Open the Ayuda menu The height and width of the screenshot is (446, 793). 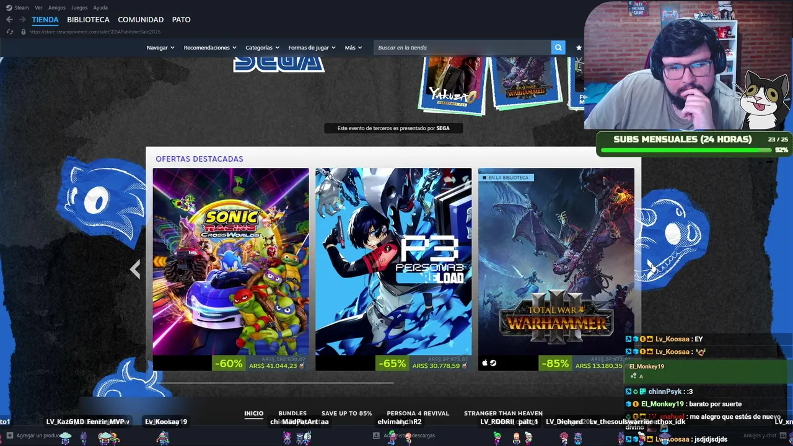click(x=100, y=8)
